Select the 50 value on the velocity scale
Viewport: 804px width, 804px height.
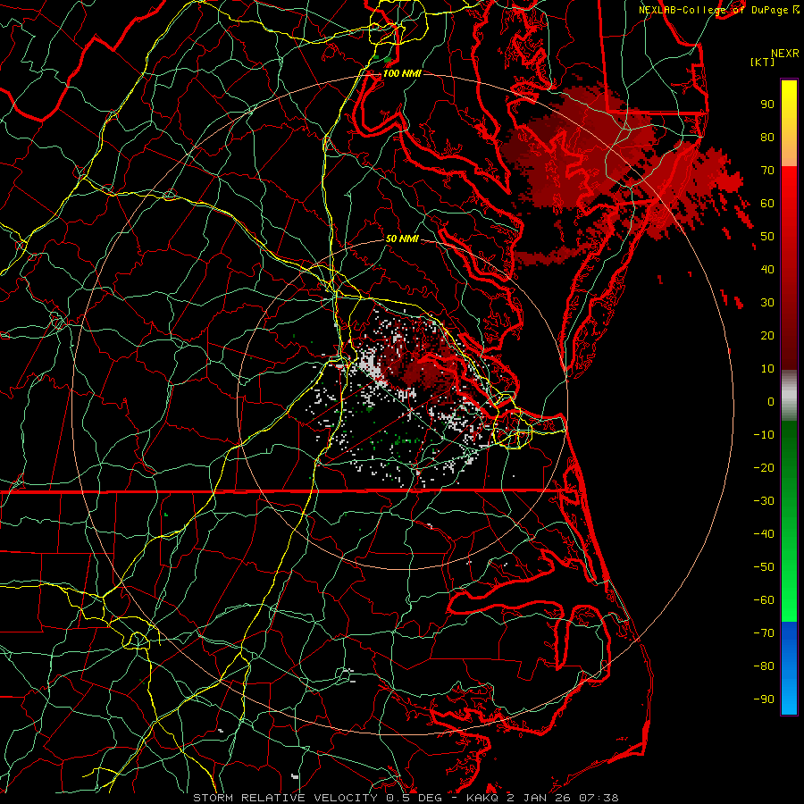click(767, 237)
